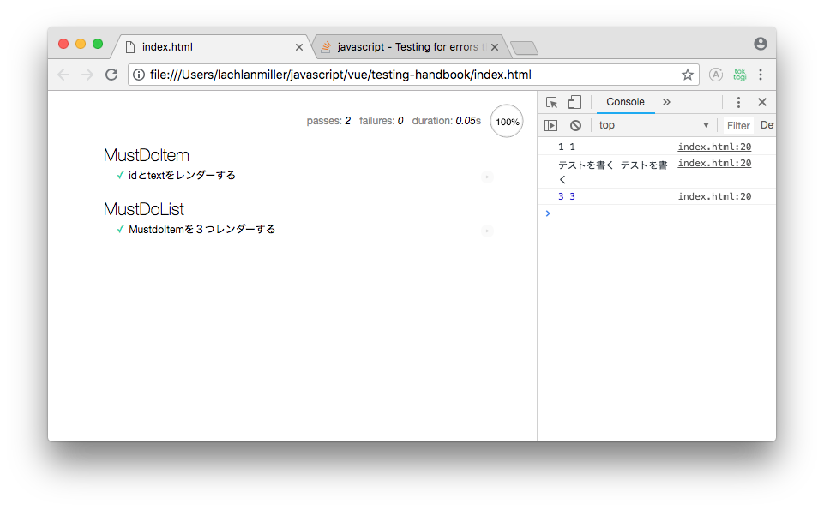
Task: Click the '1 1' console output
Action: 567,147
